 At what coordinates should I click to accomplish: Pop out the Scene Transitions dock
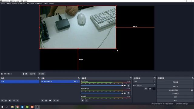155,78
